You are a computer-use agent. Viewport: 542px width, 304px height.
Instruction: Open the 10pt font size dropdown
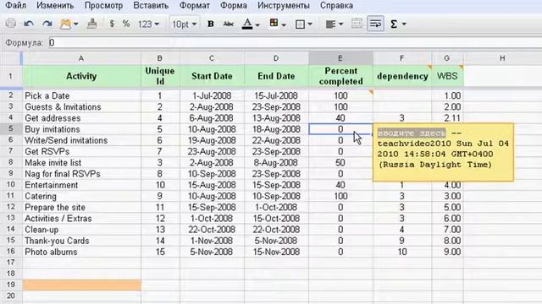click(x=185, y=24)
